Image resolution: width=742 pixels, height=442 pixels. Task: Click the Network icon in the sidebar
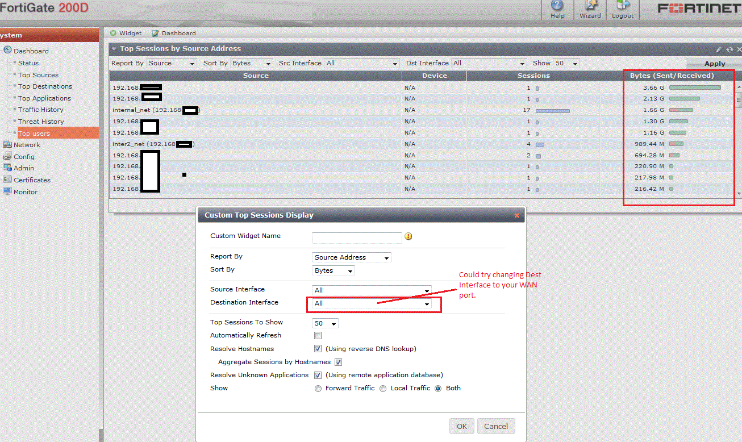click(x=7, y=144)
